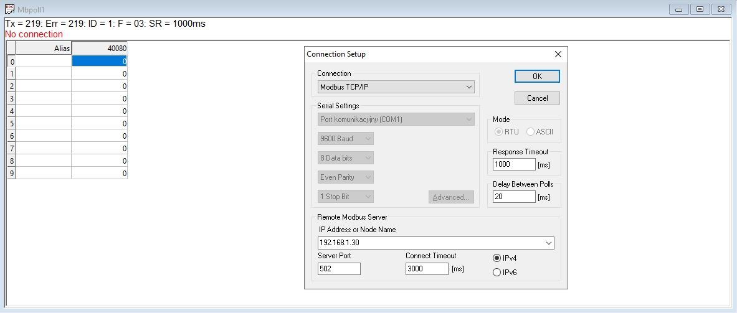Open the Connection type dropdown (Modbus TCP/IP)

pyautogui.click(x=396, y=87)
